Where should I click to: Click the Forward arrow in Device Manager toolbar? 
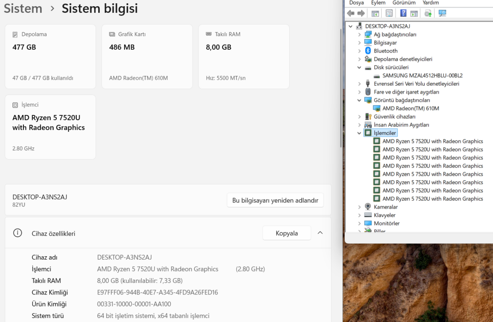(x=361, y=13)
